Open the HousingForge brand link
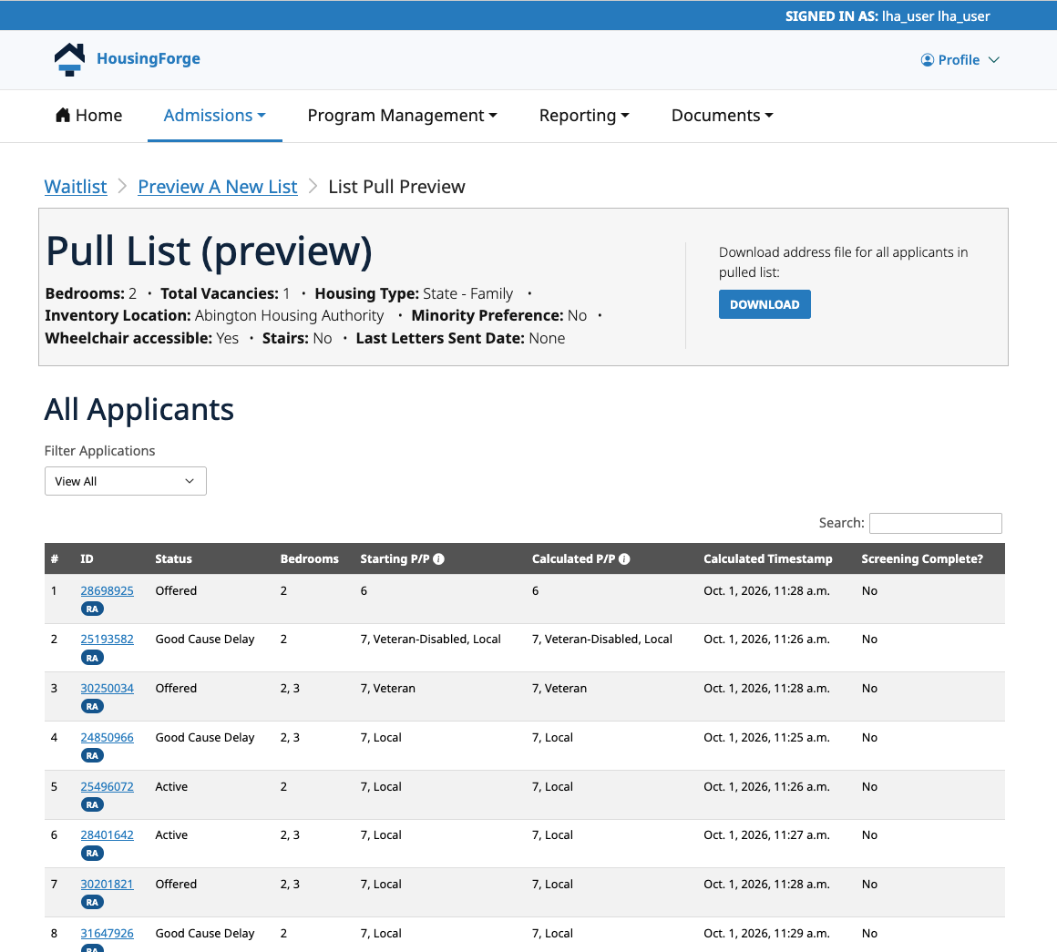This screenshot has width=1057, height=952. click(149, 58)
